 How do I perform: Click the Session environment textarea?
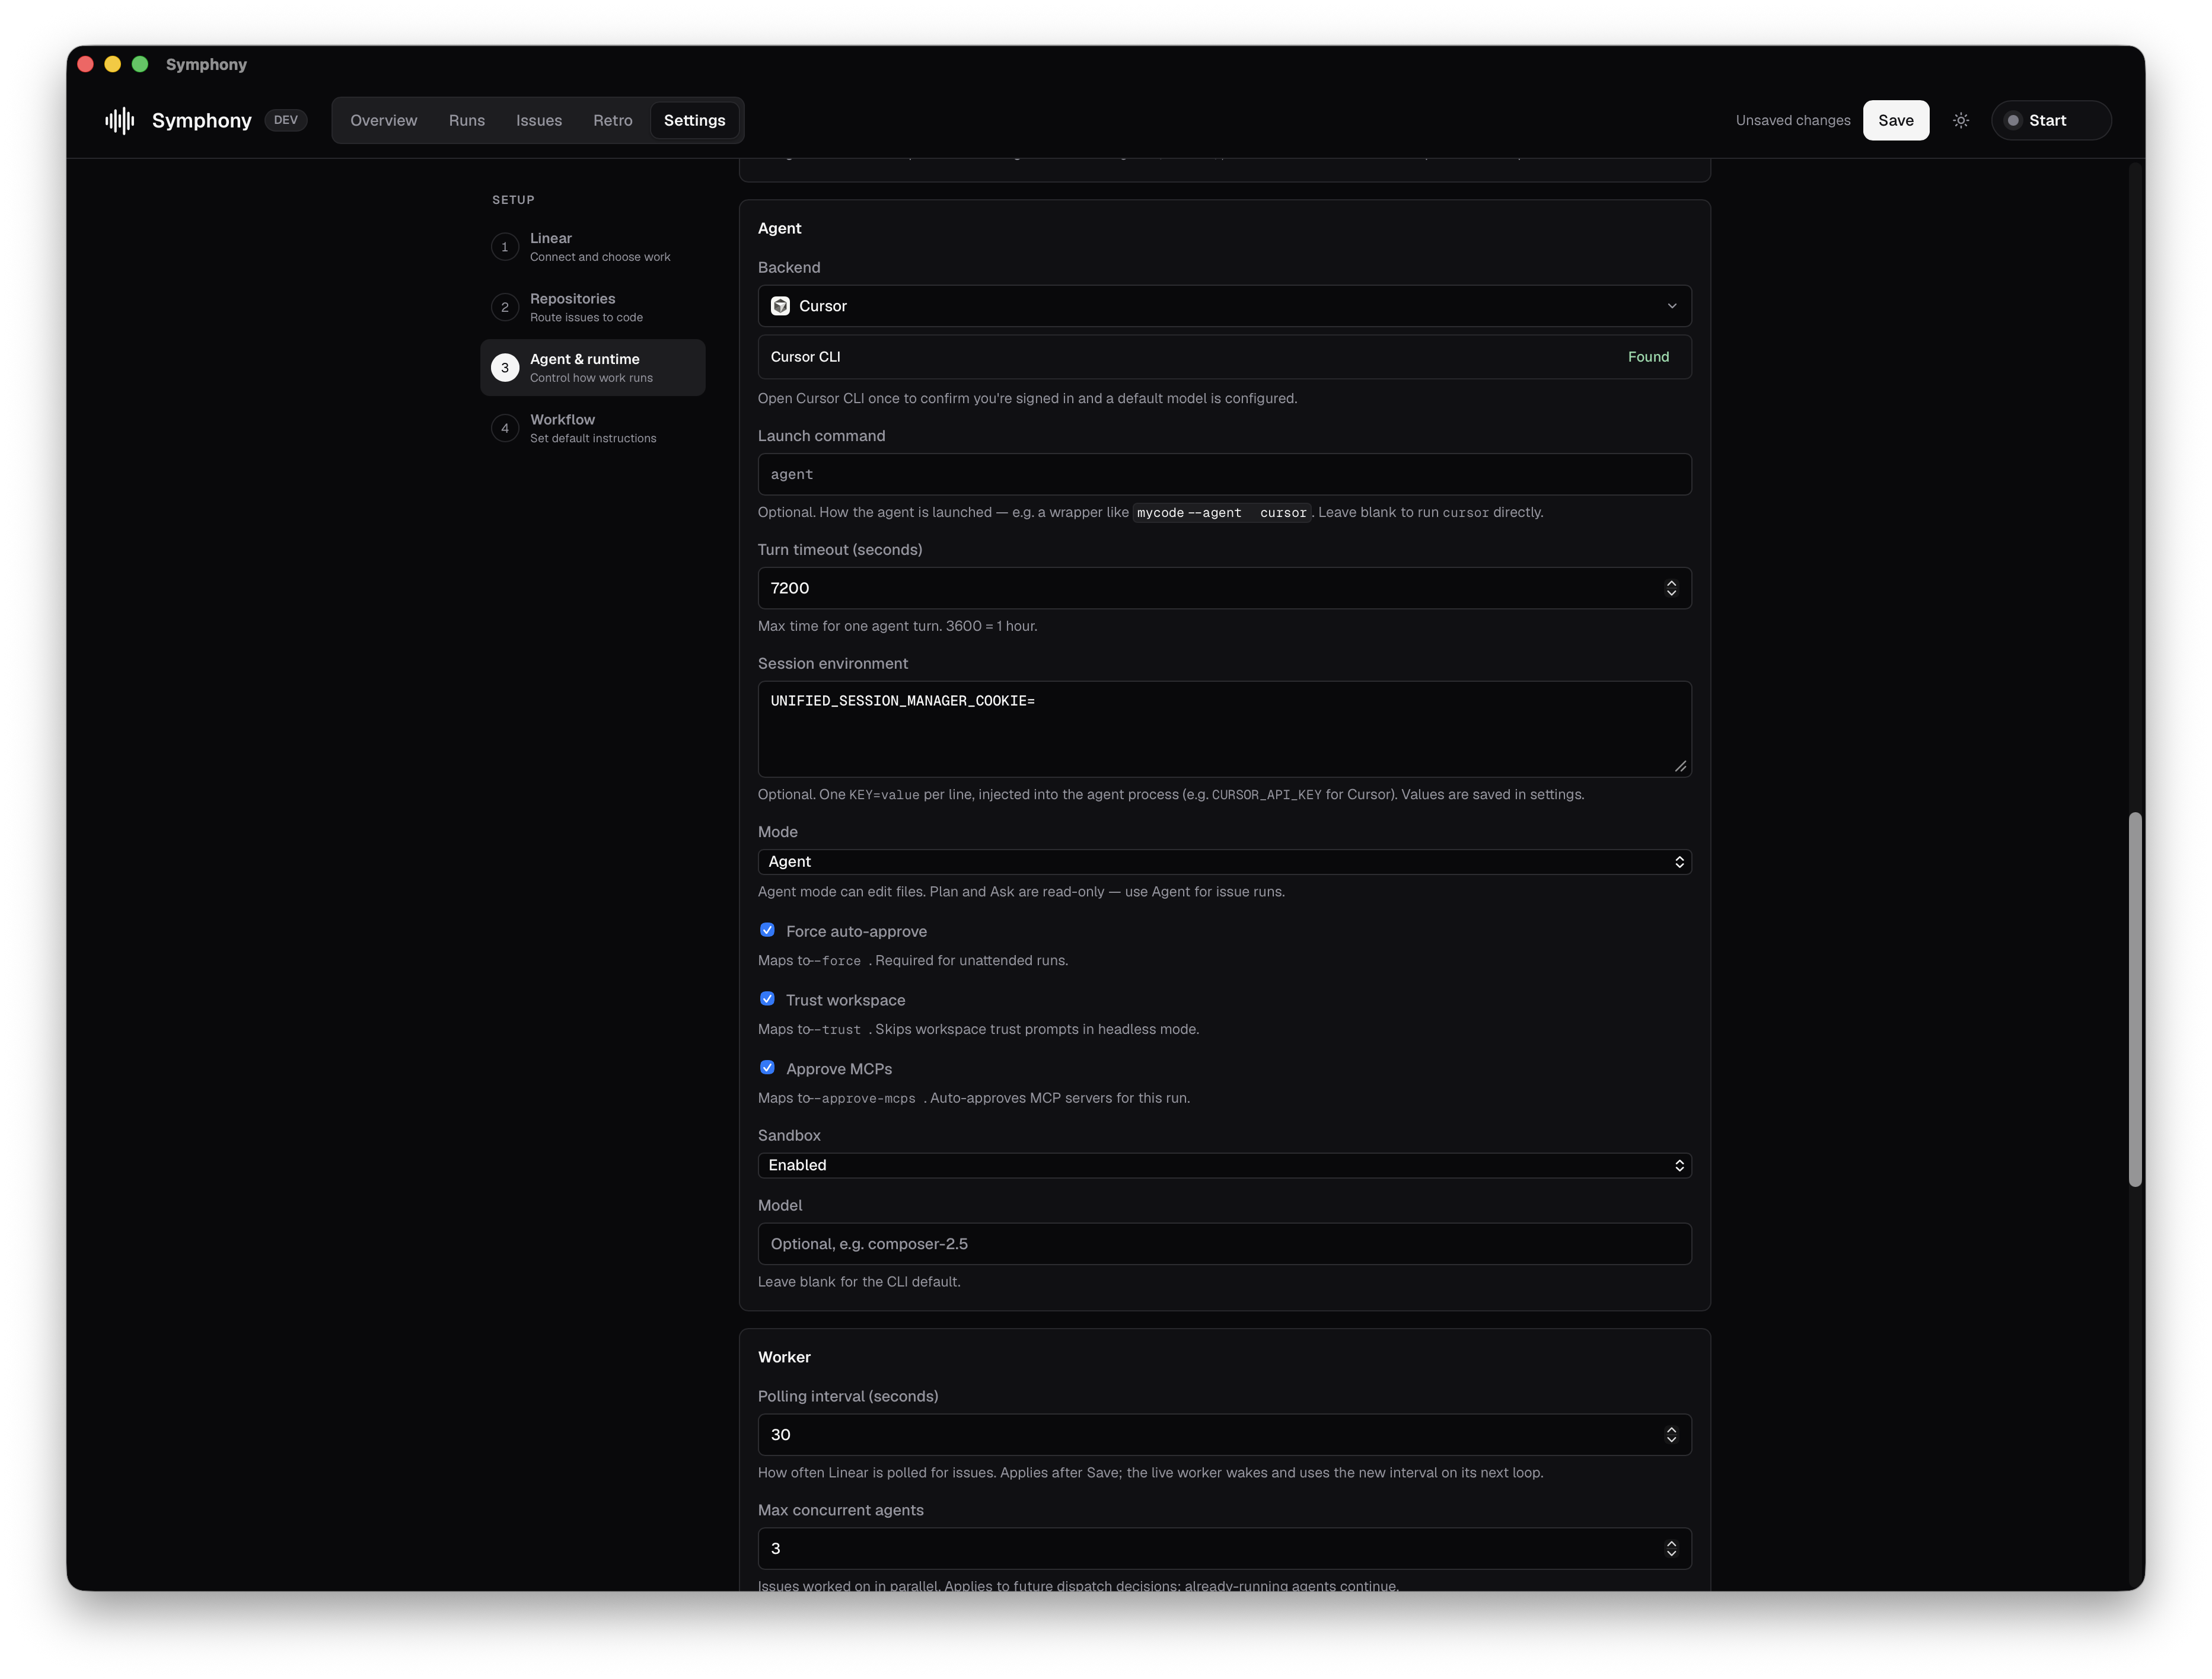(1224, 729)
